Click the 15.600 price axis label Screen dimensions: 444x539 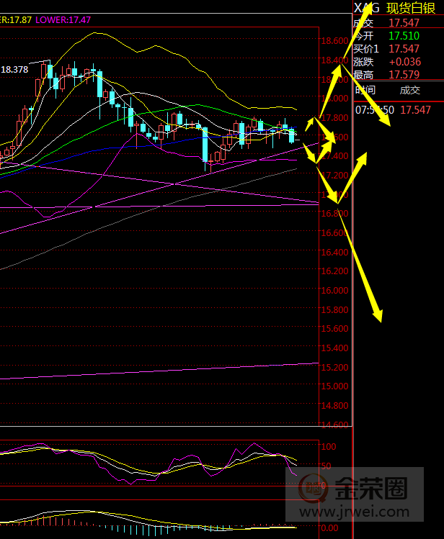pos(334,329)
